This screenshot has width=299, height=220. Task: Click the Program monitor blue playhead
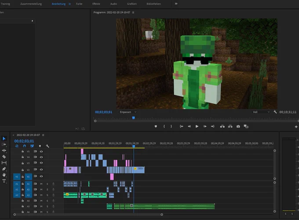click(x=134, y=118)
